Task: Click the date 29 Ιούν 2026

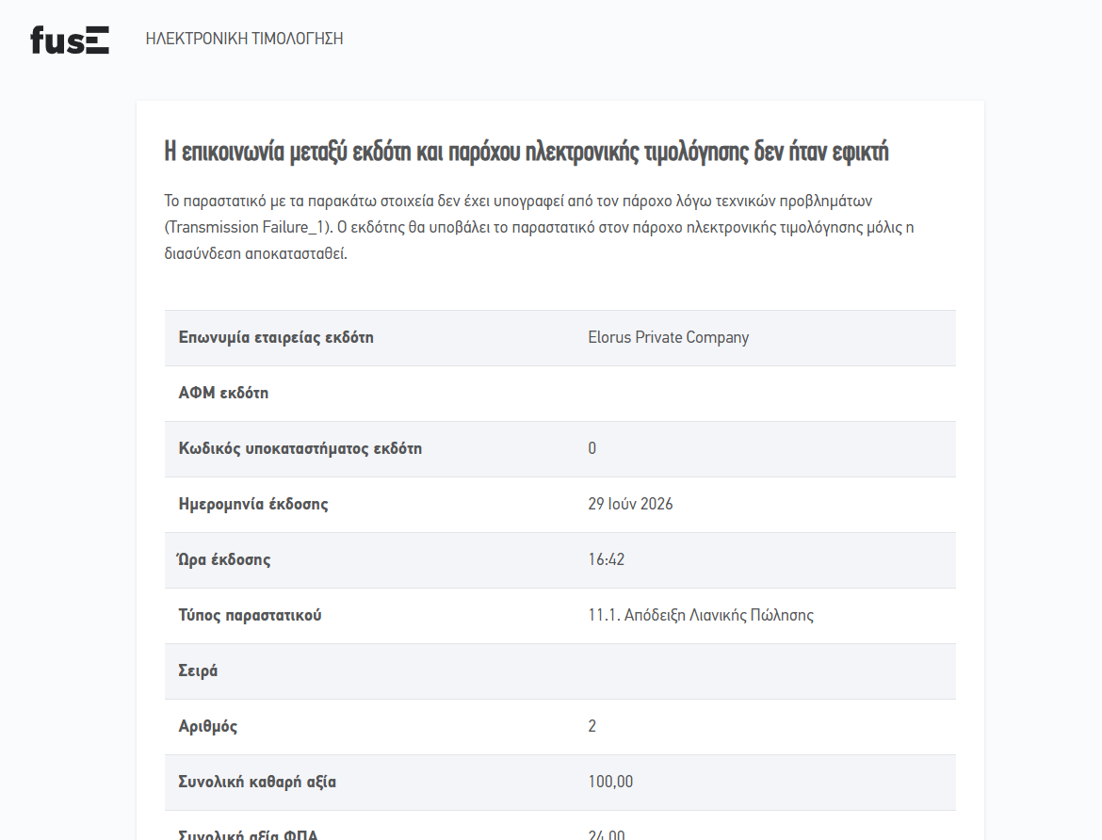Action: tap(630, 504)
